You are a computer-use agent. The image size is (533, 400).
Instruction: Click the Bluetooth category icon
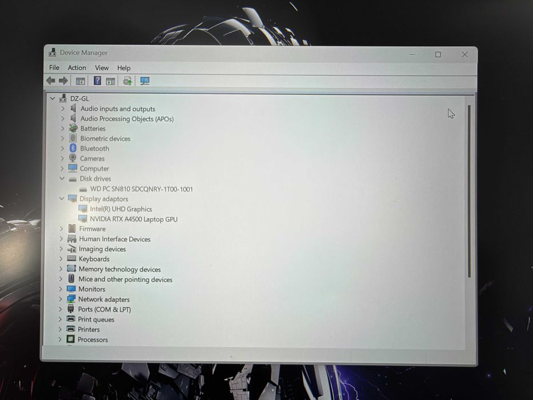73,148
